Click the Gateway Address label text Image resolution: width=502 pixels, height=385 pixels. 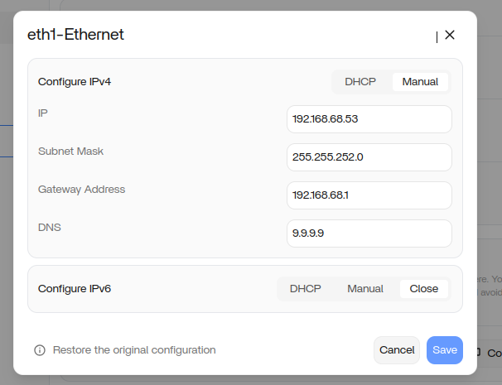[81, 189]
